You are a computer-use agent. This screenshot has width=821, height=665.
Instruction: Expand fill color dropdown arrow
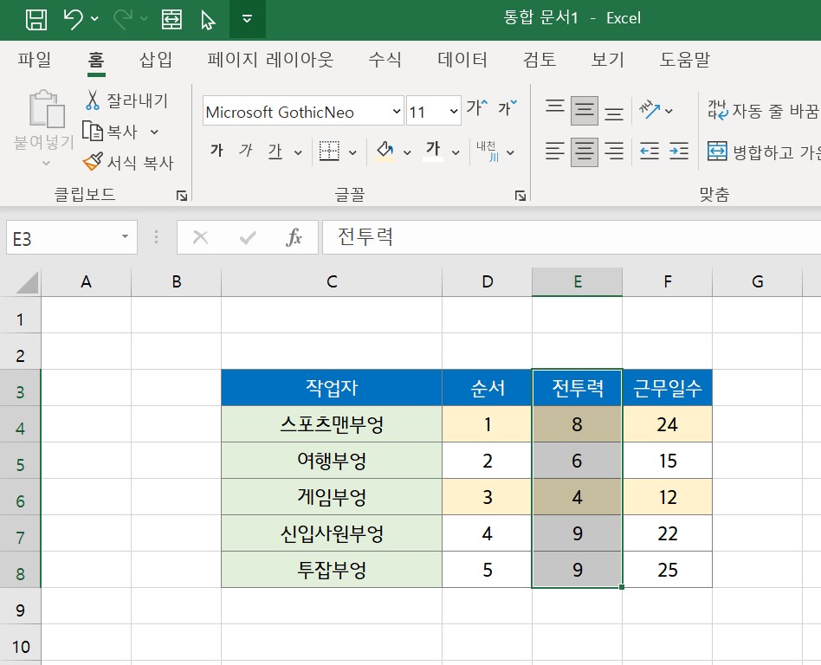[407, 153]
